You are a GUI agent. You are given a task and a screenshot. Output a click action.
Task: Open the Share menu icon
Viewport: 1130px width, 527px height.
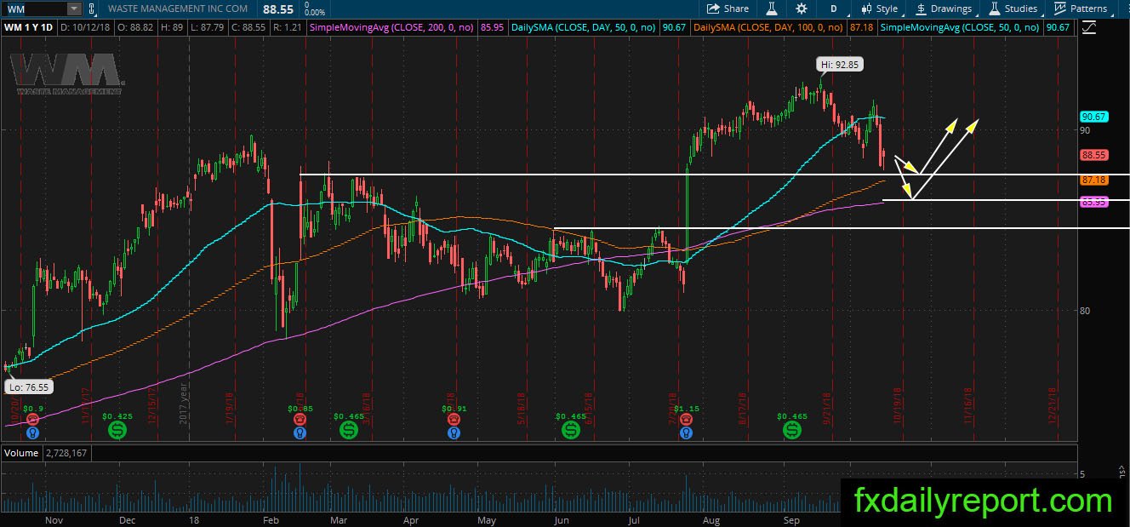pyautogui.click(x=713, y=9)
